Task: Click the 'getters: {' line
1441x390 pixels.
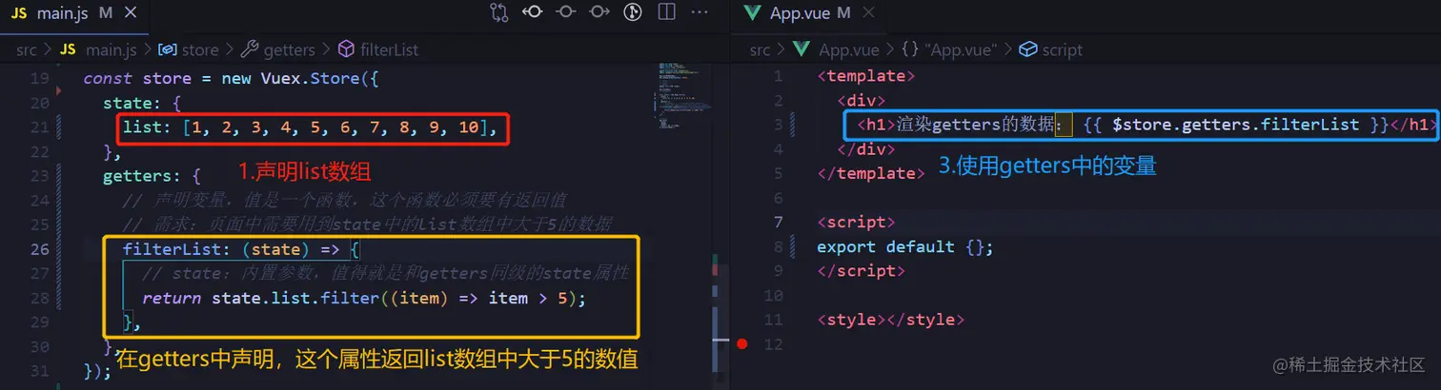Action: click(152, 176)
